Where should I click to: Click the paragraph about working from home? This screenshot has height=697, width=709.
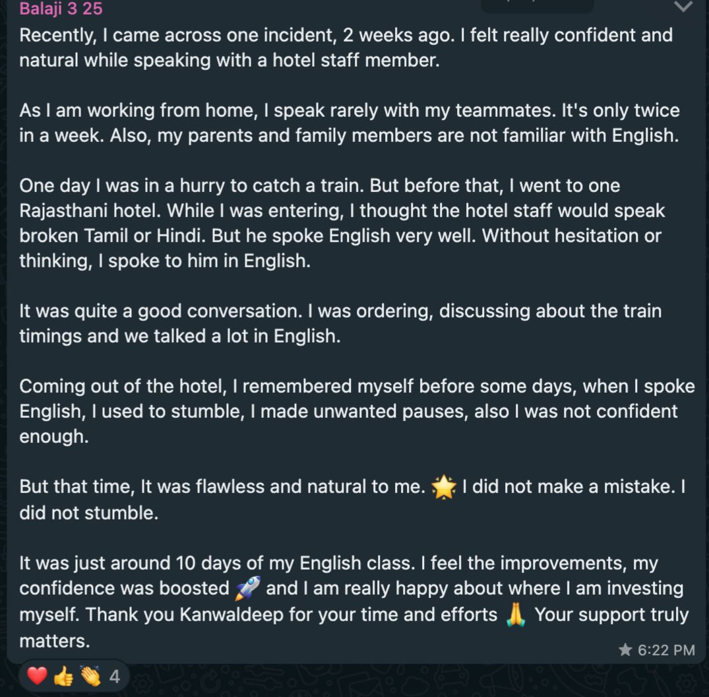pos(350,123)
